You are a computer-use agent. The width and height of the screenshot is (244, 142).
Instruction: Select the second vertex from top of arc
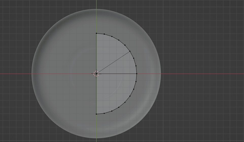pyautogui.click(x=104, y=34)
